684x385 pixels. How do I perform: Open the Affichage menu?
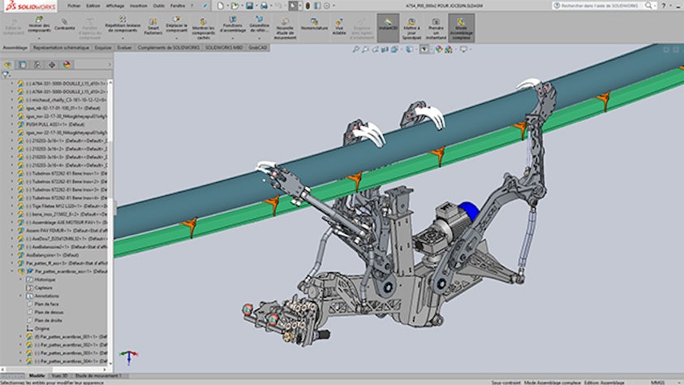pos(114,6)
